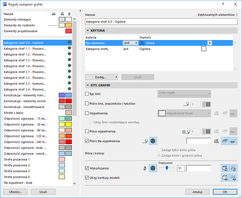Click the cover fill icon in Wypełnienia row

(x=225, y=113)
